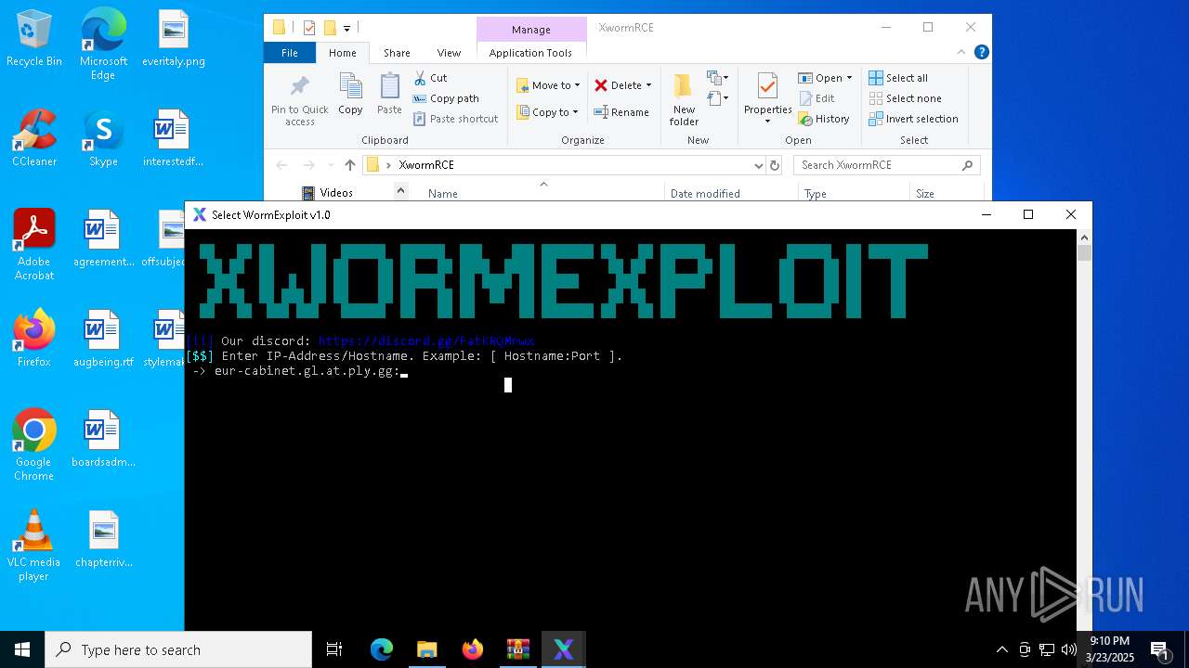1189x668 pixels.
Task: Collapse the Explorer ribbon chevron
Action: click(962, 53)
